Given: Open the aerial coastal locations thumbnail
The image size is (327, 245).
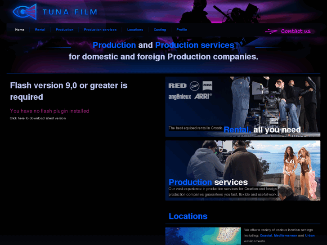Looking at the screenshot, I should 203,236.
